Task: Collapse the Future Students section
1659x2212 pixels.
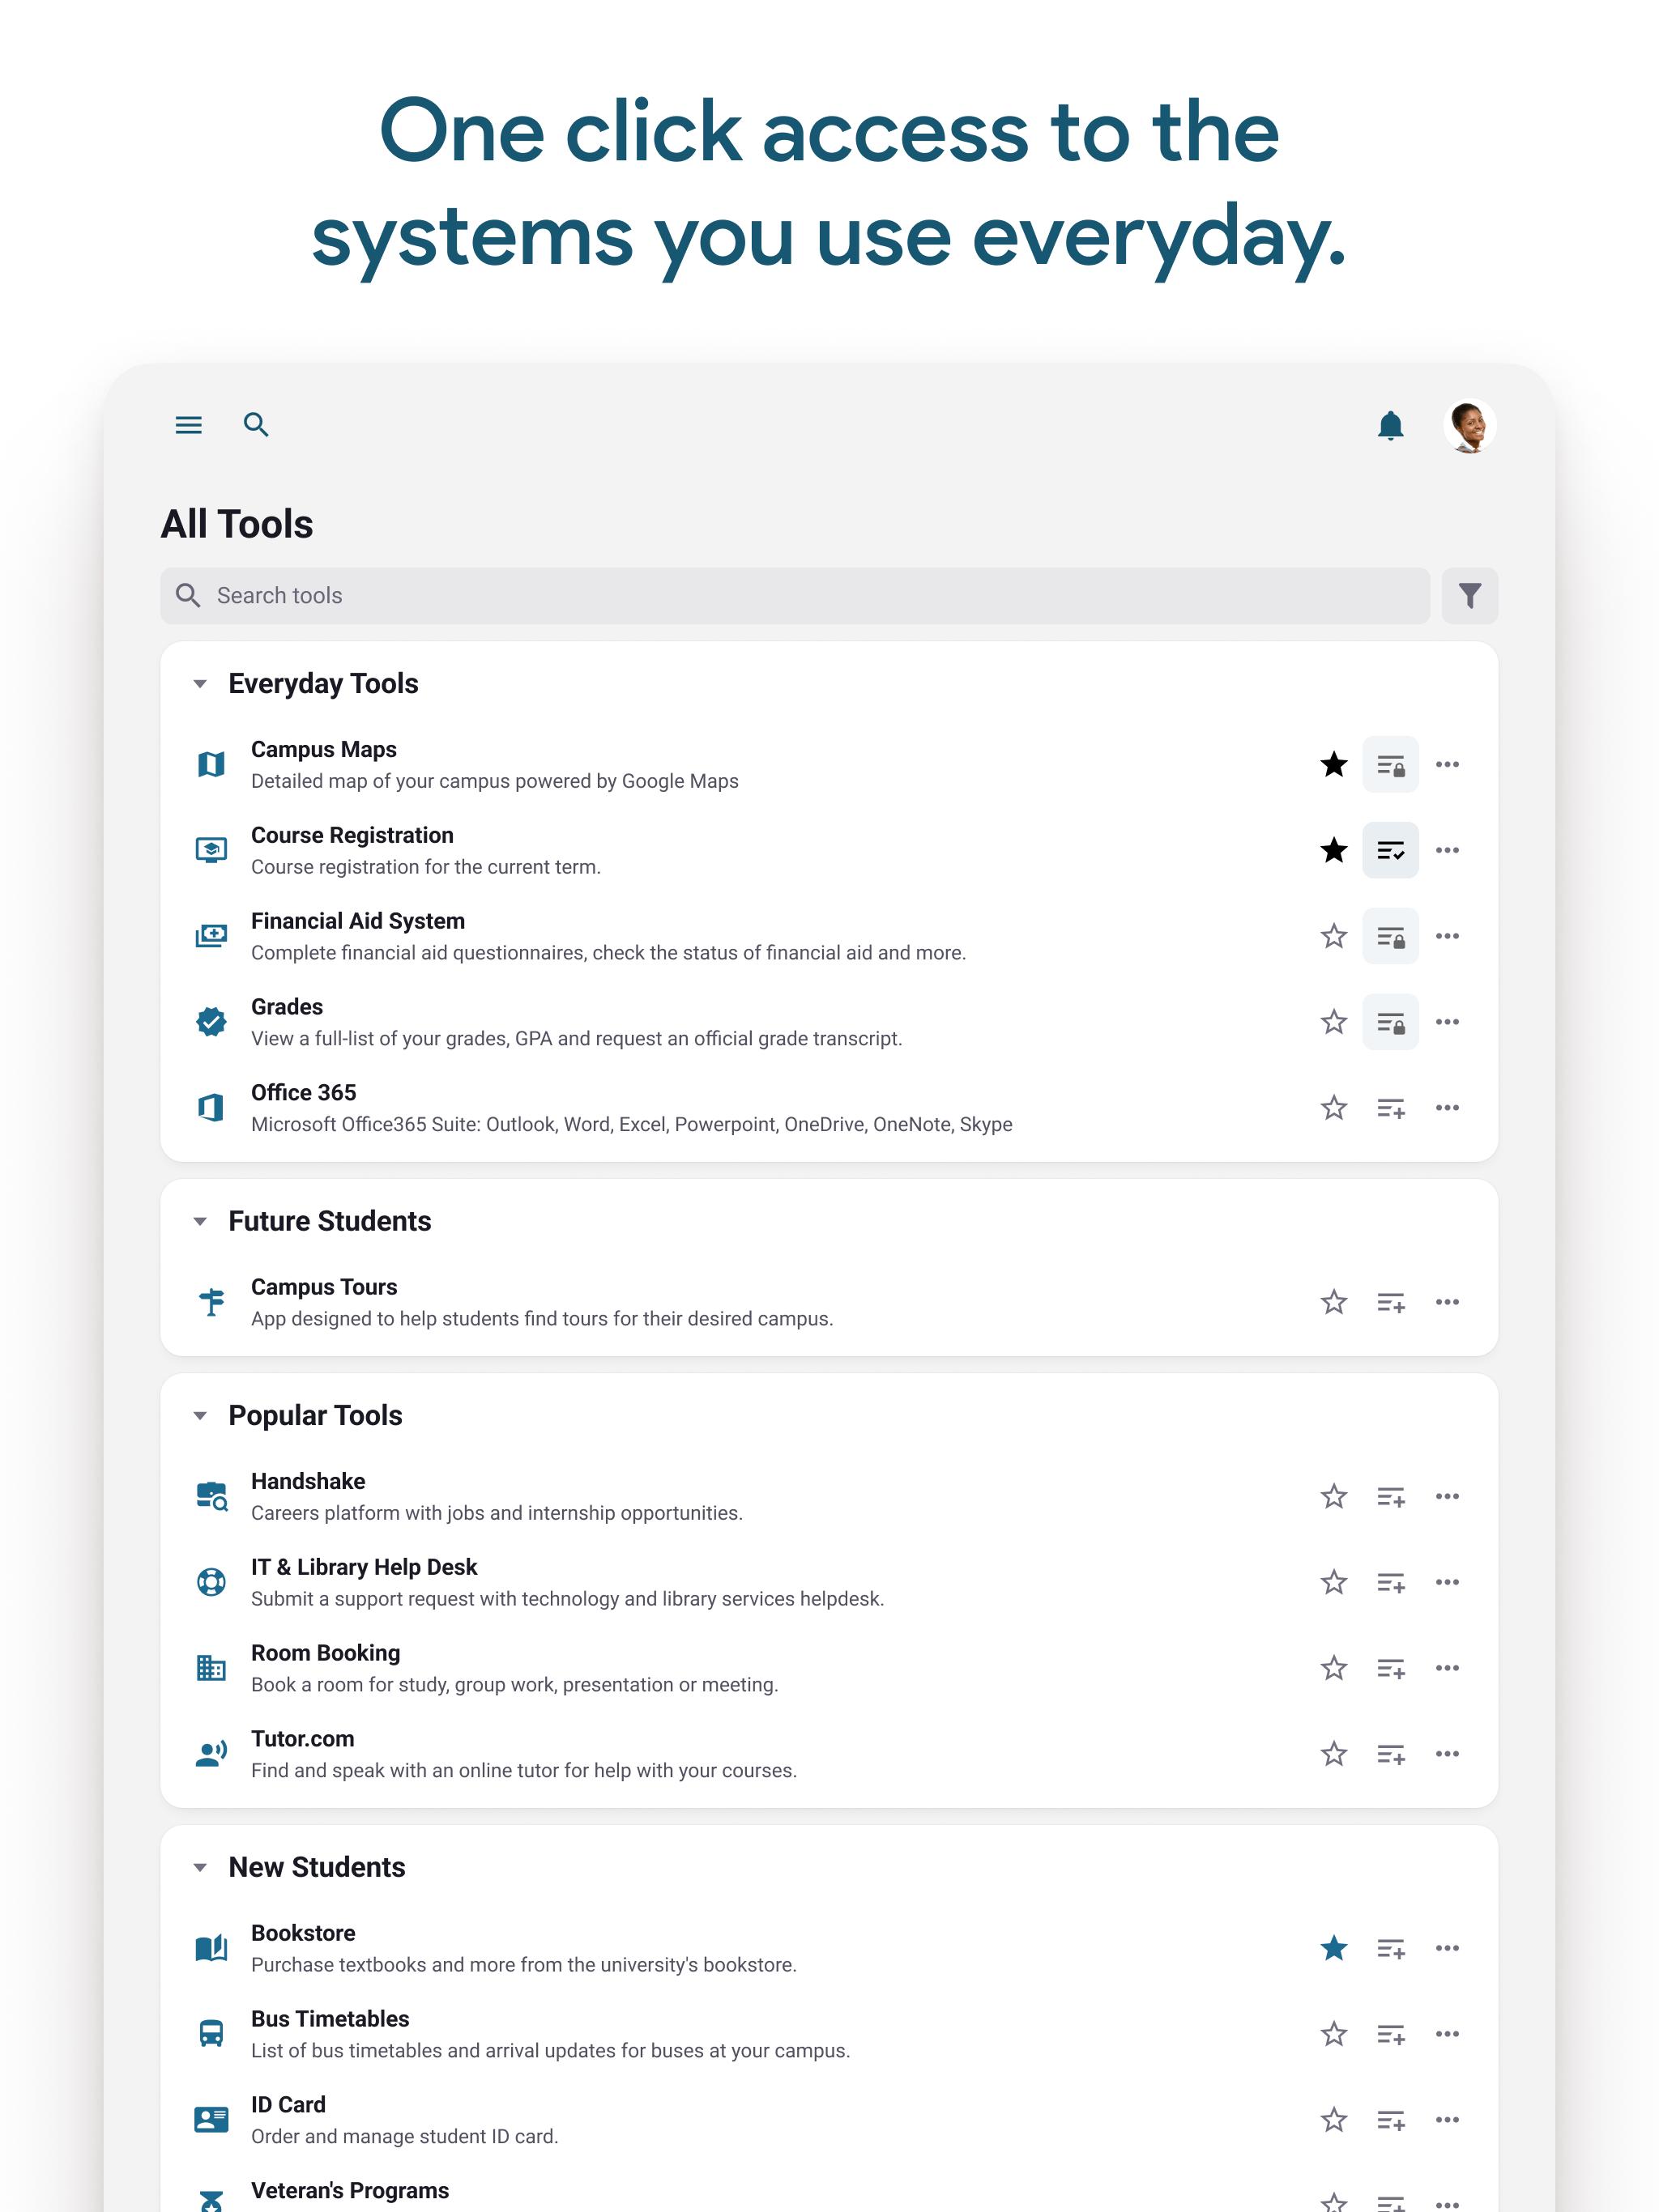Action: click(x=200, y=1221)
